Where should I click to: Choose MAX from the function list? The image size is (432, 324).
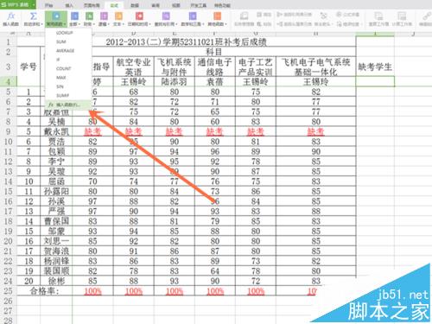coord(68,78)
